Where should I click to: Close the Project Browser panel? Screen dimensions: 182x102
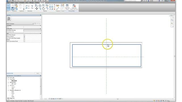tap(40, 76)
